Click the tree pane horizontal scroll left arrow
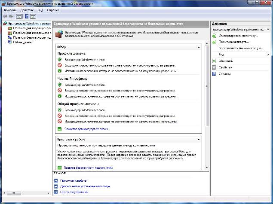This screenshot has width=273, height=204. tap(4, 193)
